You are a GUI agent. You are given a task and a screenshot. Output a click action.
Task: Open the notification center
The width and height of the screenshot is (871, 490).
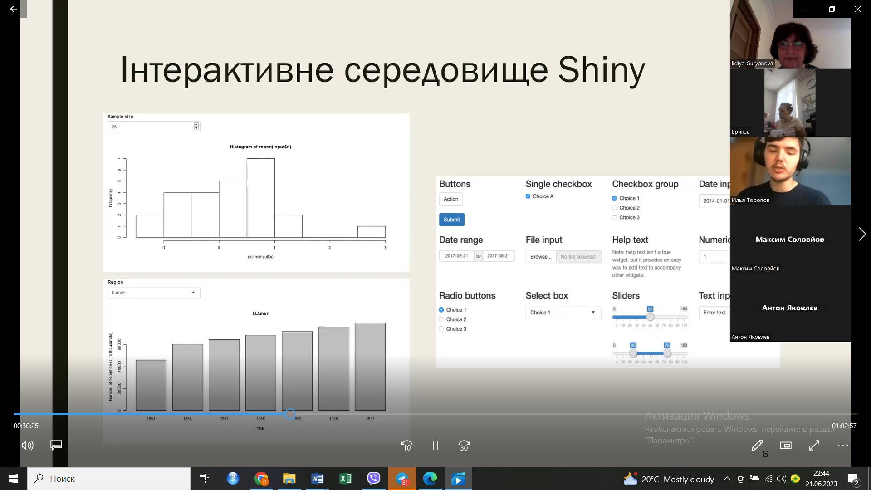point(853,479)
